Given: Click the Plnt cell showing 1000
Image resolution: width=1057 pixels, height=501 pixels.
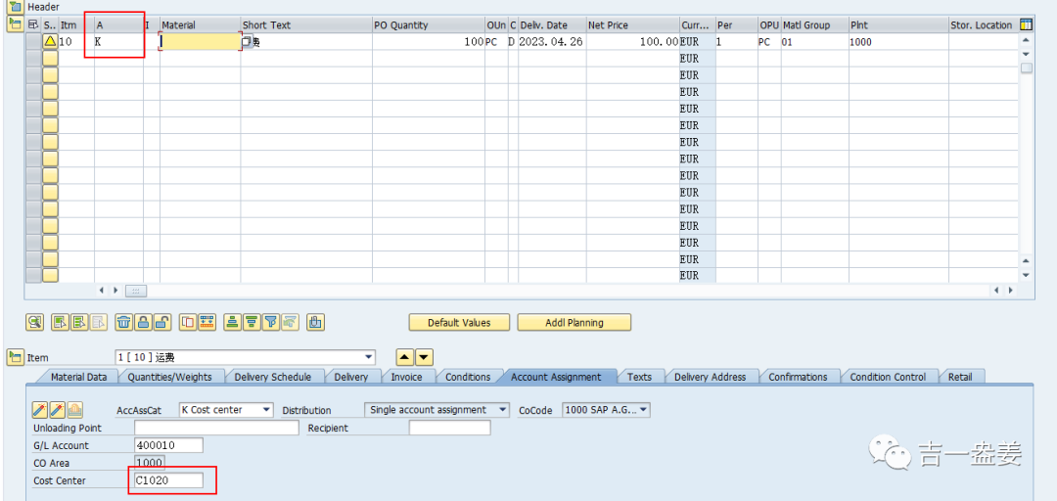Looking at the screenshot, I should (897, 42).
